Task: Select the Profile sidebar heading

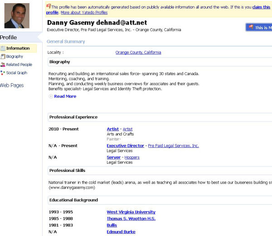Action: (x=8, y=37)
